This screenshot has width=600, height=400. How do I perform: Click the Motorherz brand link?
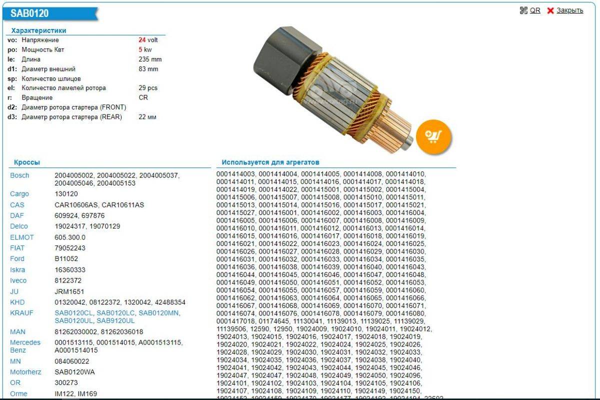(x=25, y=372)
